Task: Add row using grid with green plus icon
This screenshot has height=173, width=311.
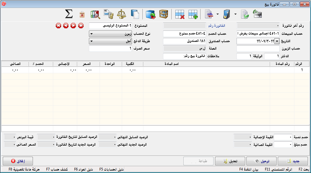Action: click(193, 14)
